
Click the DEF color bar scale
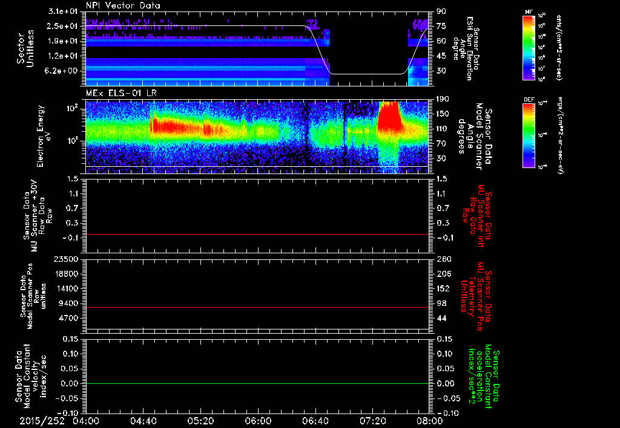point(529,135)
